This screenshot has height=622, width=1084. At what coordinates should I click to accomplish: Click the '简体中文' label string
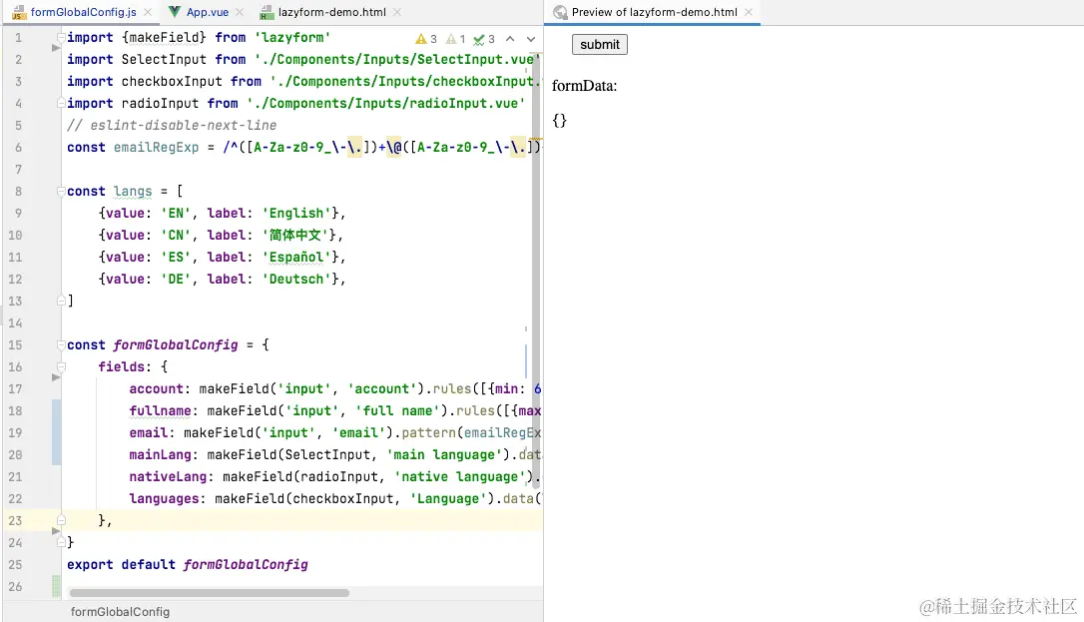294,235
